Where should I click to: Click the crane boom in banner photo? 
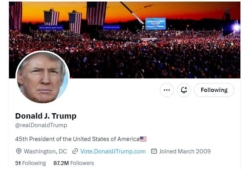[132, 13]
